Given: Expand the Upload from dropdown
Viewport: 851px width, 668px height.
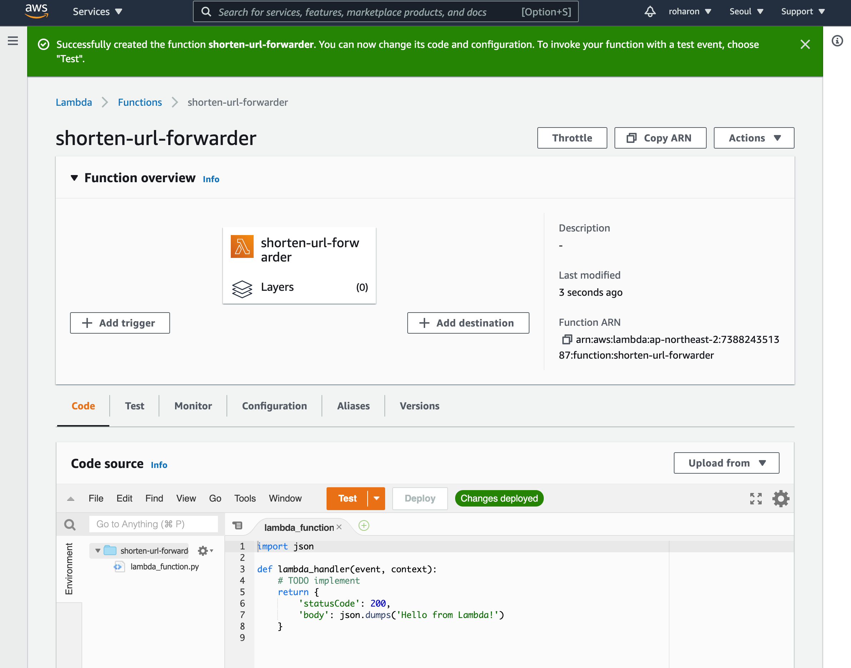Looking at the screenshot, I should 726,463.
